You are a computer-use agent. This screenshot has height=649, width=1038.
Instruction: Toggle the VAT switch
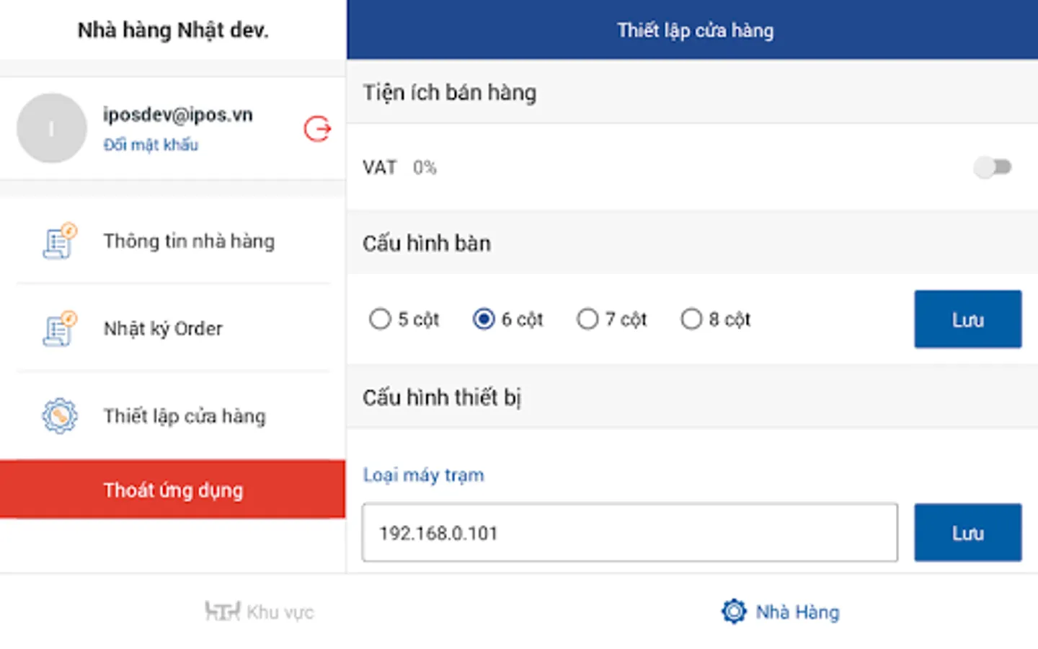tap(993, 167)
